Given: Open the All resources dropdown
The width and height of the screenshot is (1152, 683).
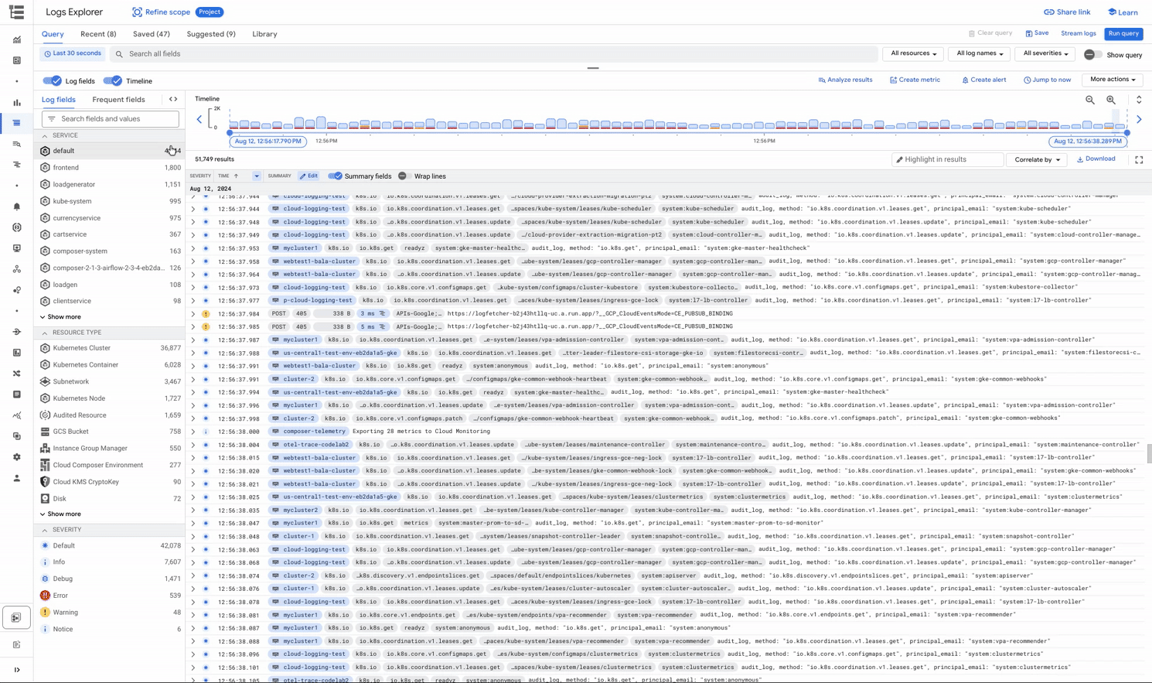Looking at the screenshot, I should tap(913, 53).
